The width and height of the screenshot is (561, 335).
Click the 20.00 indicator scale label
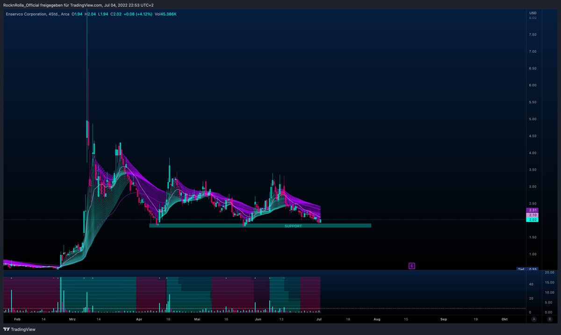click(x=549, y=272)
